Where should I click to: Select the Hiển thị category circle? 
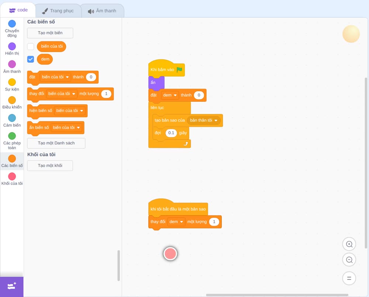click(12, 46)
